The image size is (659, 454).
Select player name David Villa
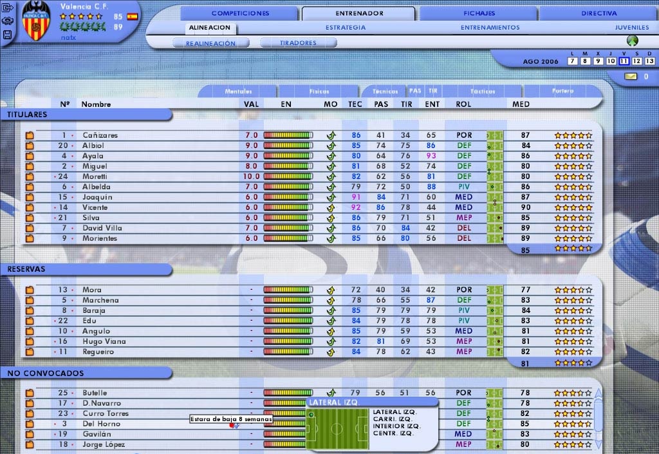click(102, 228)
